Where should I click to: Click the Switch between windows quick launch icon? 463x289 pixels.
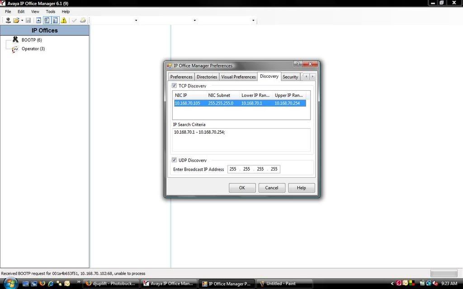click(34, 284)
